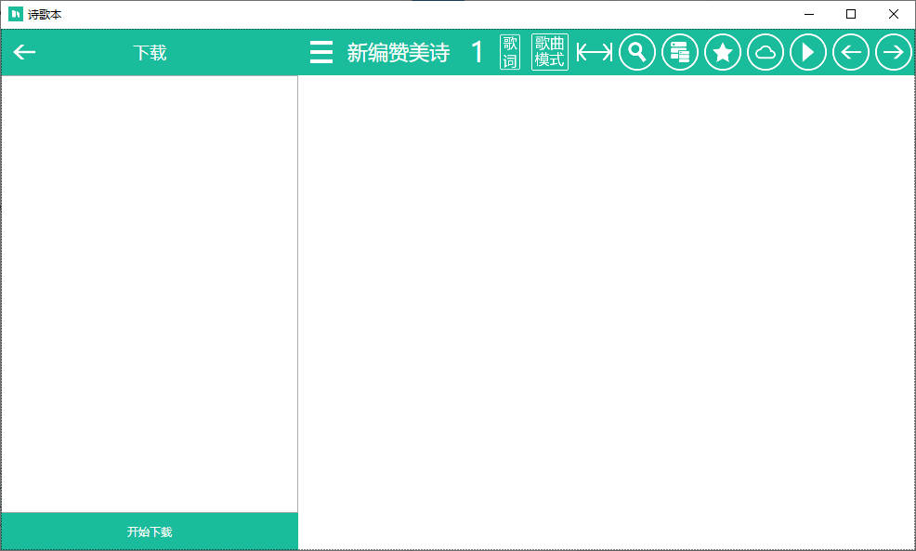
Task: Open search with the magnifier icon
Action: point(636,52)
